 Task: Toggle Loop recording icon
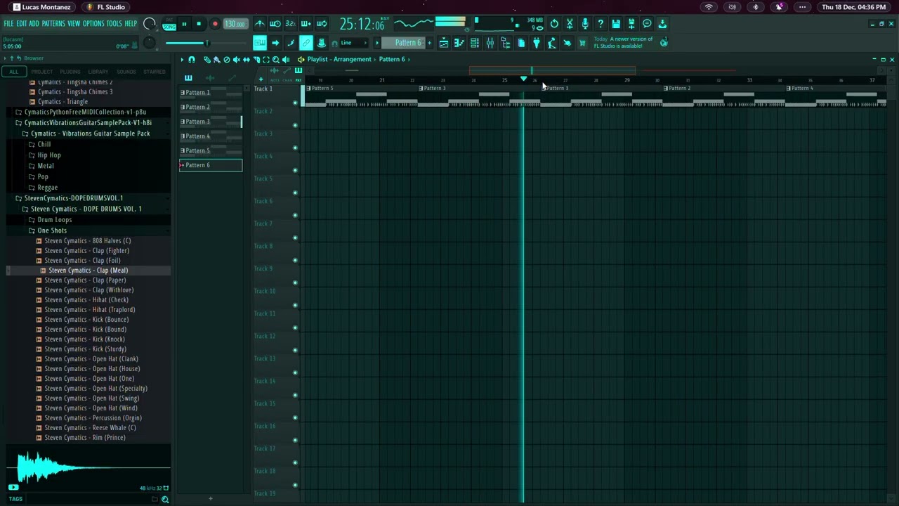coord(322,24)
